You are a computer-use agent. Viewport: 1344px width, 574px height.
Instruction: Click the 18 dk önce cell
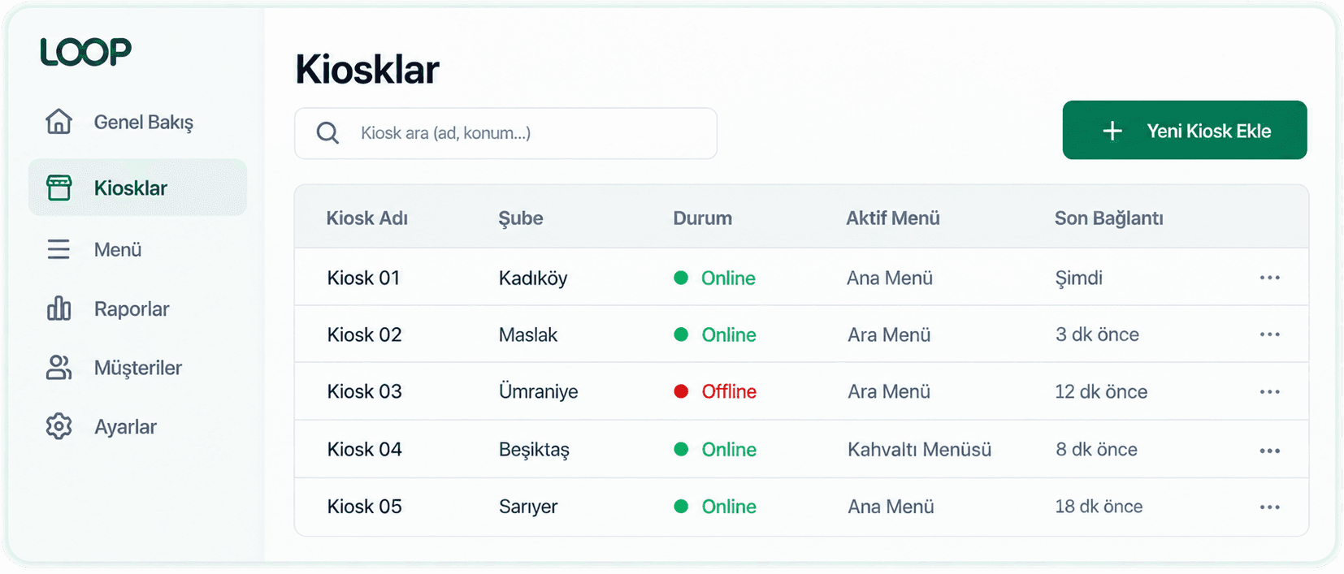point(1099,507)
